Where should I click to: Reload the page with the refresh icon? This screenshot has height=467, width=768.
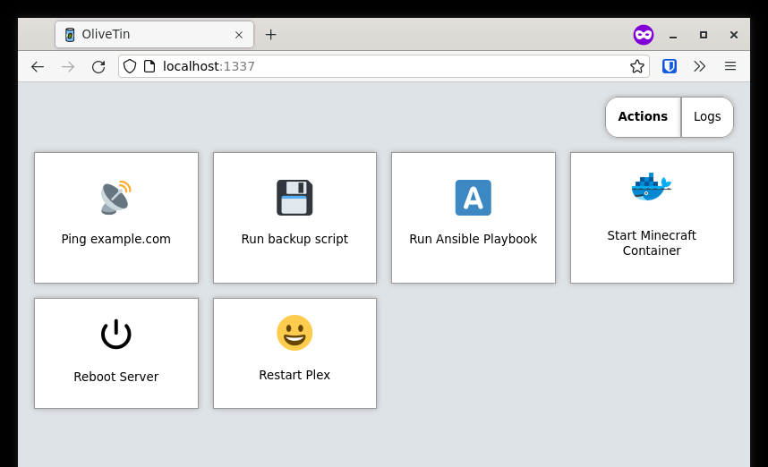[98, 66]
